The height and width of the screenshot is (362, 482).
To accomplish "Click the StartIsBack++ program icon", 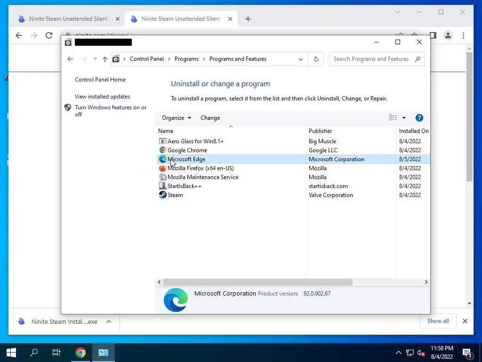I will [x=162, y=186].
